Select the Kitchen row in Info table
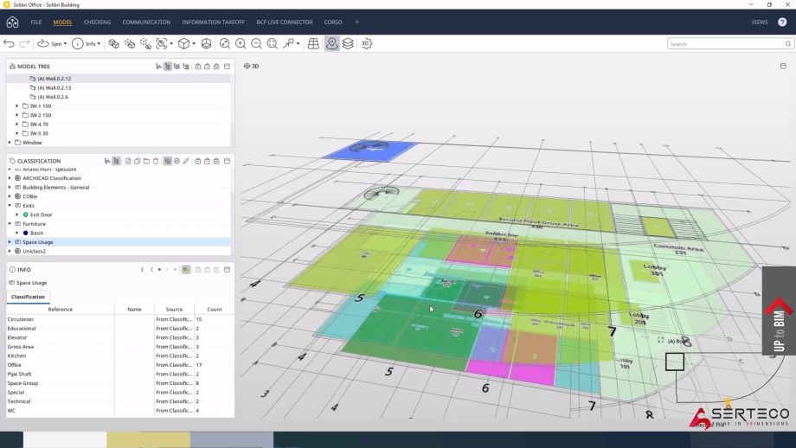Viewport: 796px width, 448px height. tap(120, 355)
